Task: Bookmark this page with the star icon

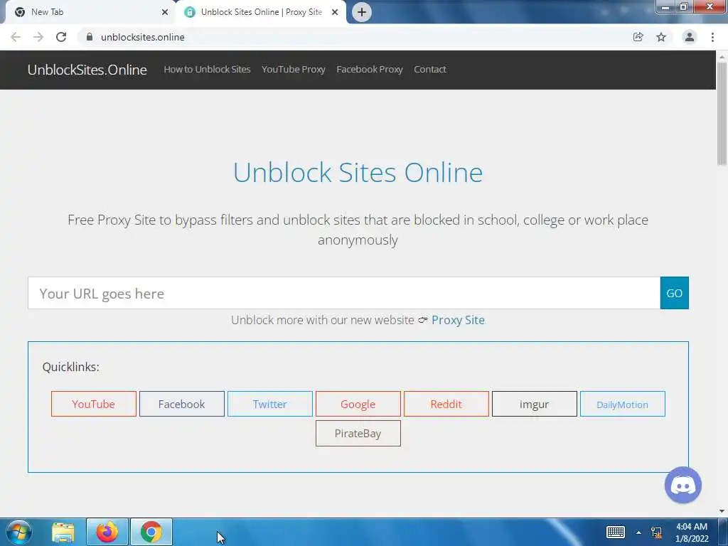Action: 661,37
